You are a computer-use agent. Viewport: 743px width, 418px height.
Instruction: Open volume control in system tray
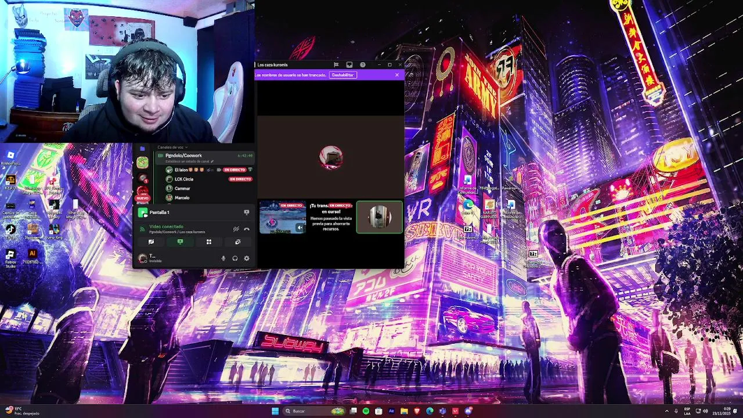pyautogui.click(x=705, y=411)
